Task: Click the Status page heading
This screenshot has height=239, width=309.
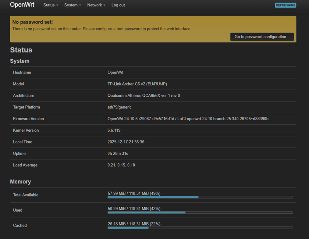Action: point(21,50)
